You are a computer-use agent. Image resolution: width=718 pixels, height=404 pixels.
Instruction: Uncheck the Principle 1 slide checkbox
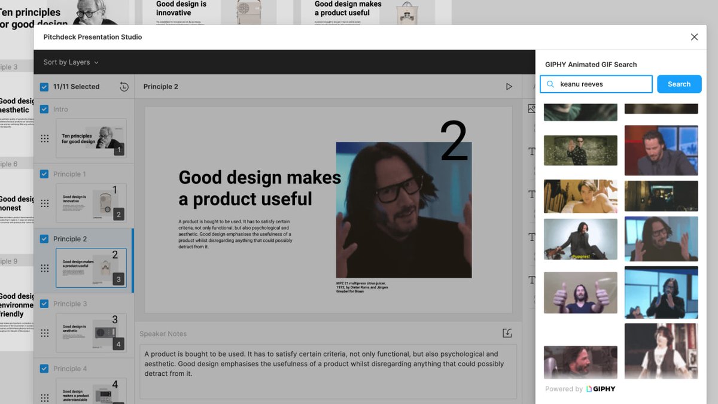pyautogui.click(x=44, y=174)
